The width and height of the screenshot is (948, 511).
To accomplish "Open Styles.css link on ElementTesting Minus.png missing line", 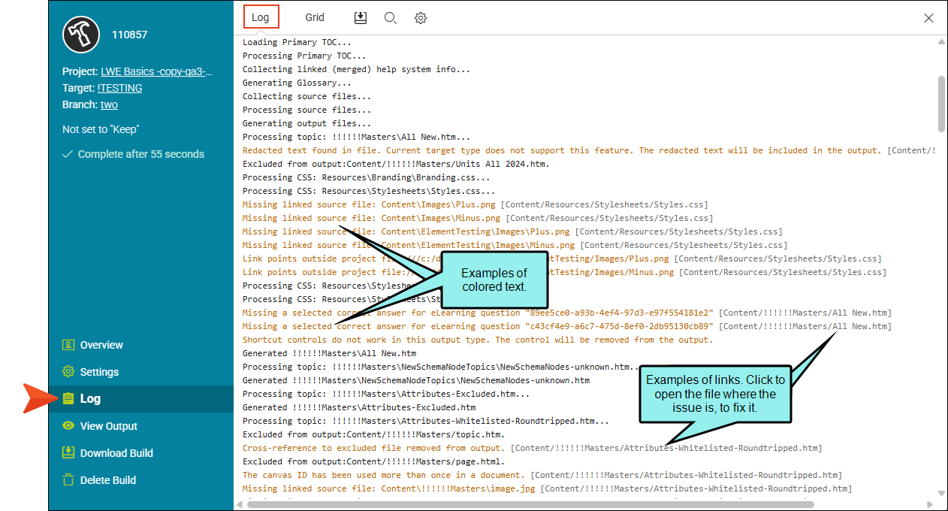I will 684,245.
